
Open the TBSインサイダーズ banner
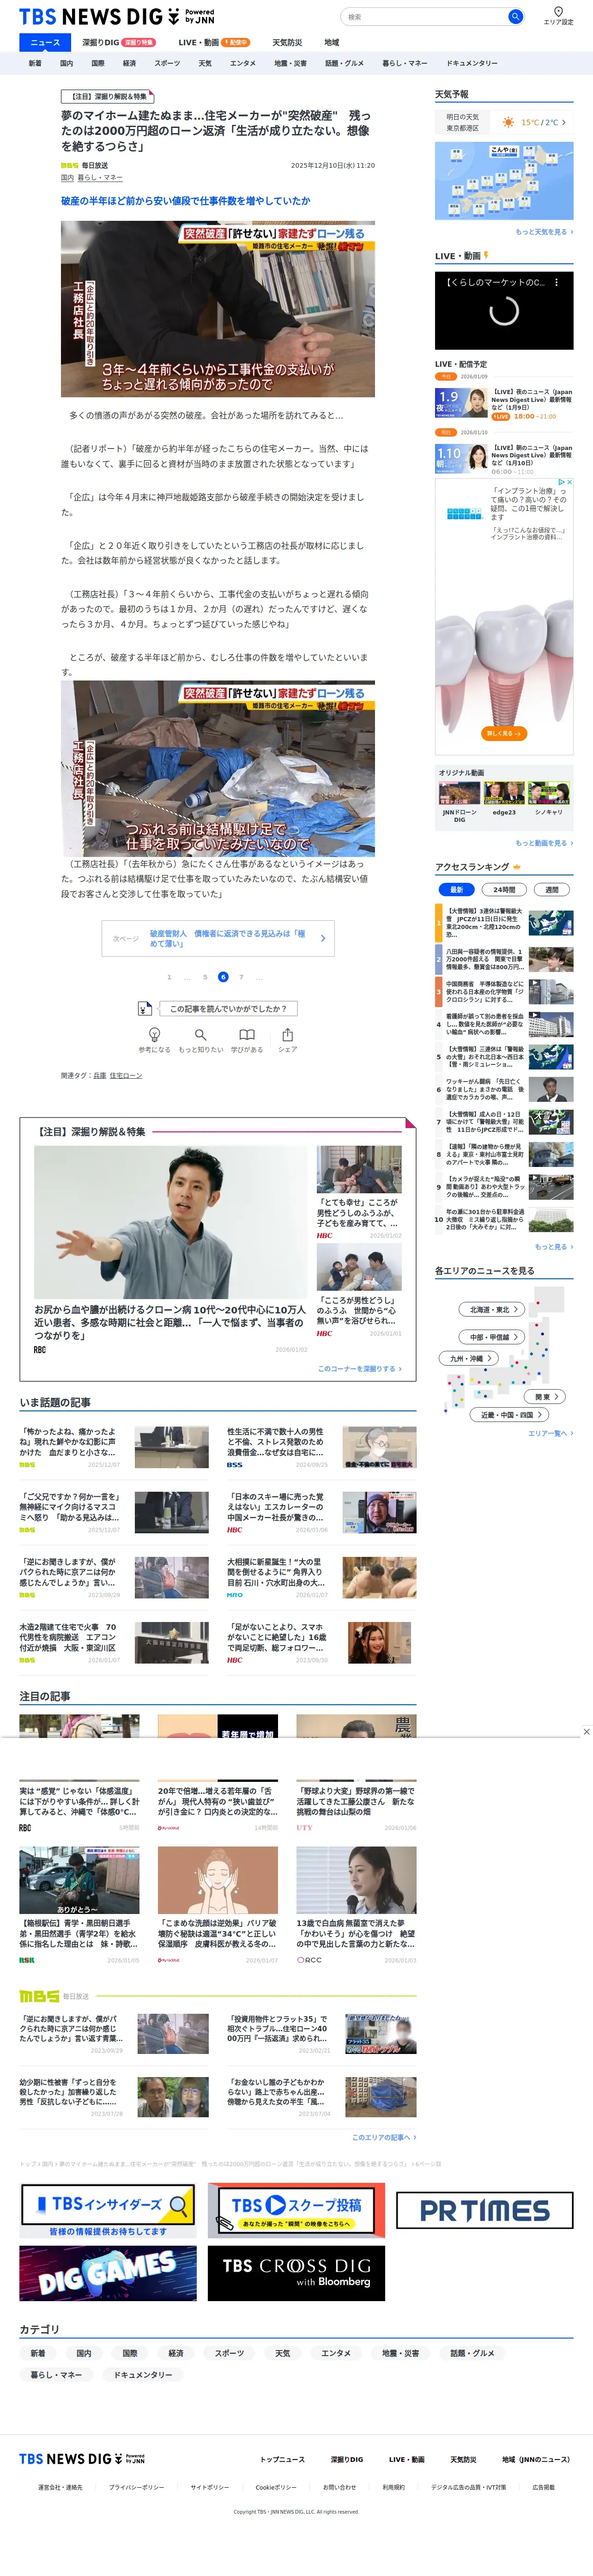point(108,2211)
